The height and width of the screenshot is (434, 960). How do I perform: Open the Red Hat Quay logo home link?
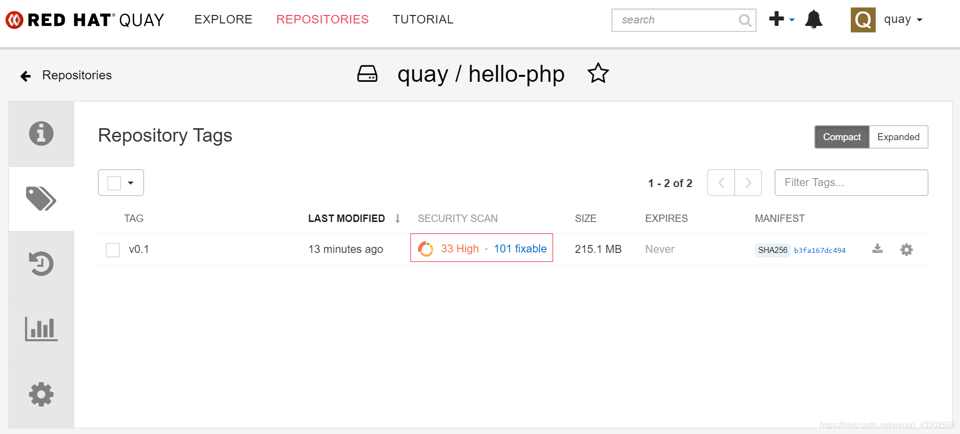pos(85,20)
